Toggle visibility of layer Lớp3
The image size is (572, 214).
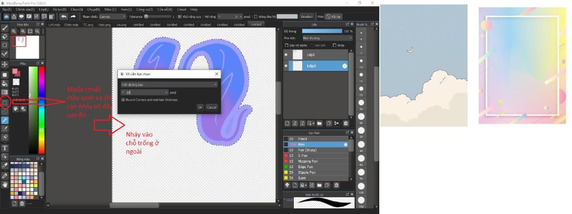(x=286, y=66)
